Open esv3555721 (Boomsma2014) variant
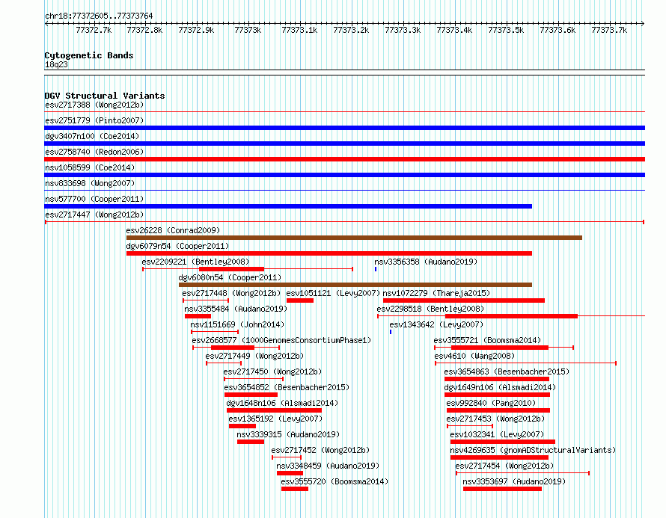The width and height of the screenshot is (666, 518). click(x=487, y=340)
